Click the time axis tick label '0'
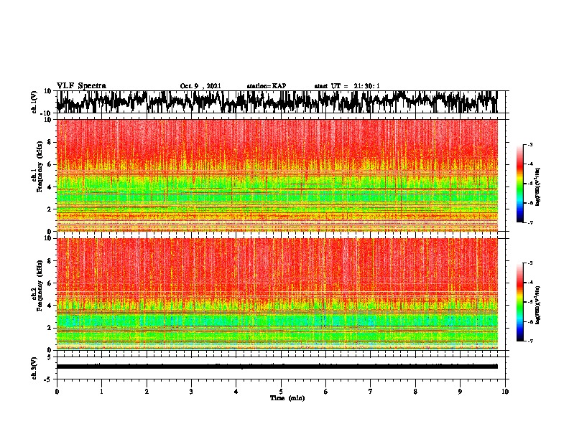The width and height of the screenshot is (569, 439). click(x=57, y=392)
